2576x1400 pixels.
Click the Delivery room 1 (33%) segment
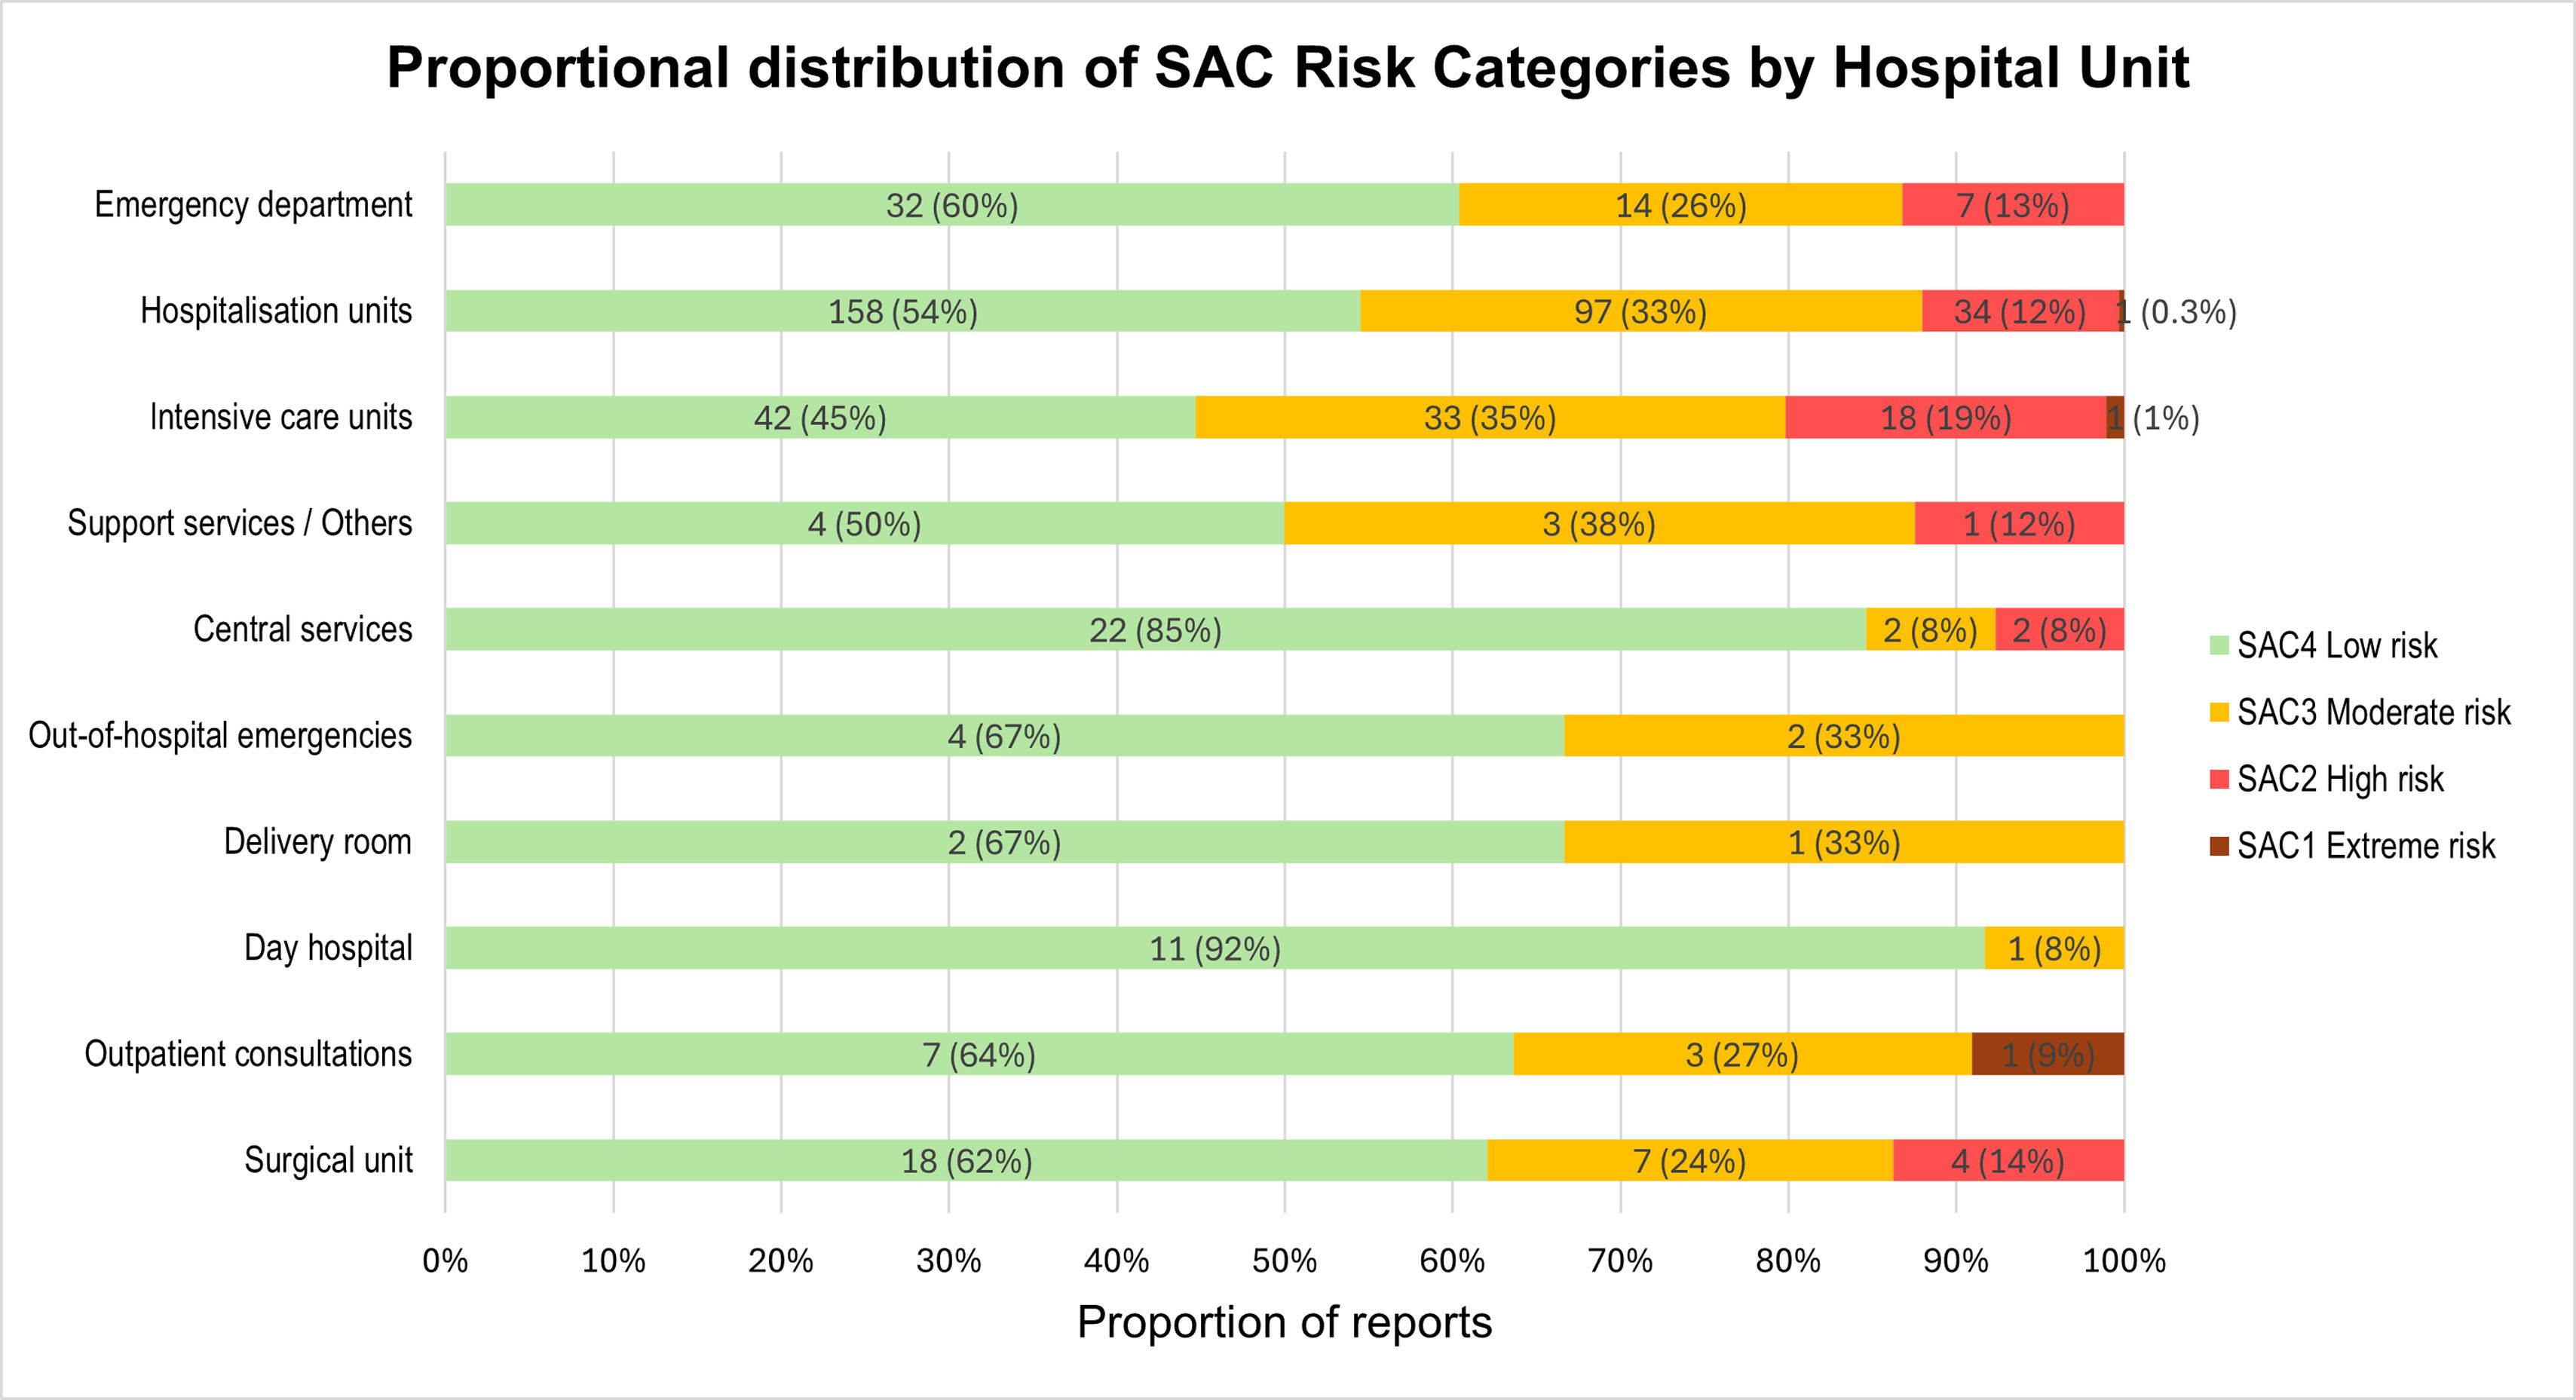tap(1844, 842)
